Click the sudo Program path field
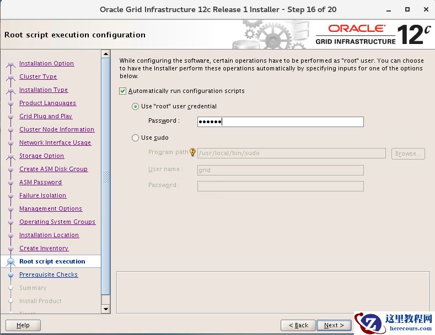This screenshot has width=435, height=335. click(291, 153)
